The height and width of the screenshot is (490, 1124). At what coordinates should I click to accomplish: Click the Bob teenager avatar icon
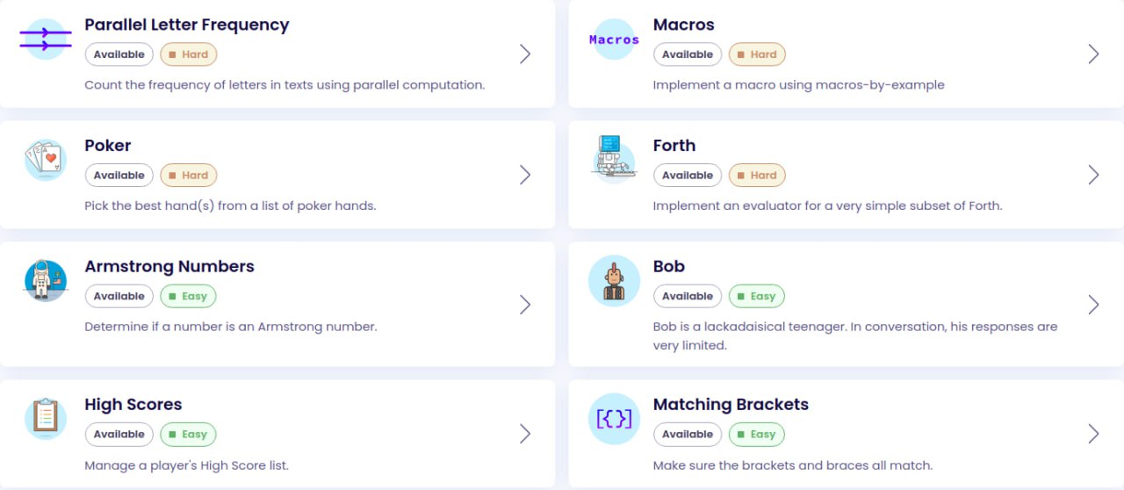pos(614,281)
